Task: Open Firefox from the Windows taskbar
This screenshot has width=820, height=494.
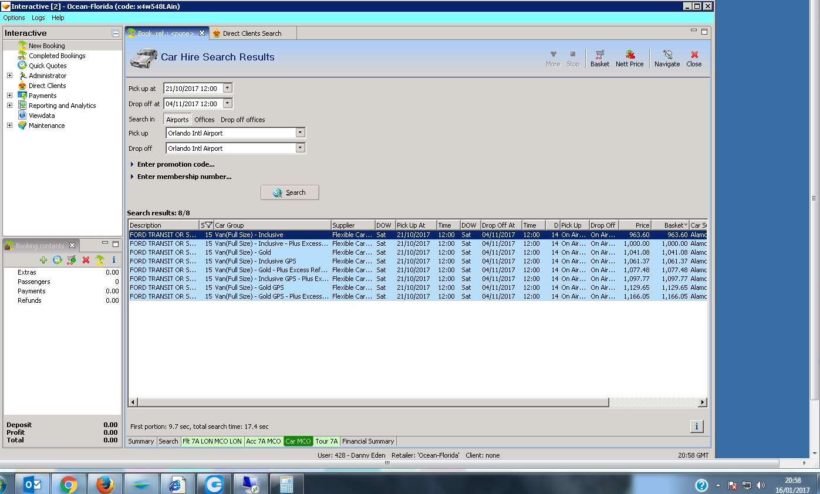Action: (x=105, y=485)
